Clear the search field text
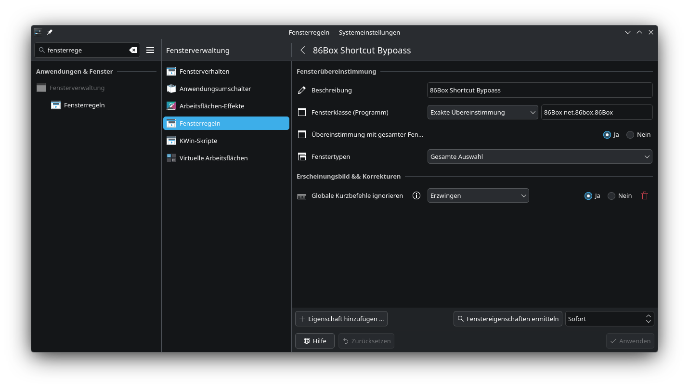Screen dimensions: 689x389 coord(133,50)
